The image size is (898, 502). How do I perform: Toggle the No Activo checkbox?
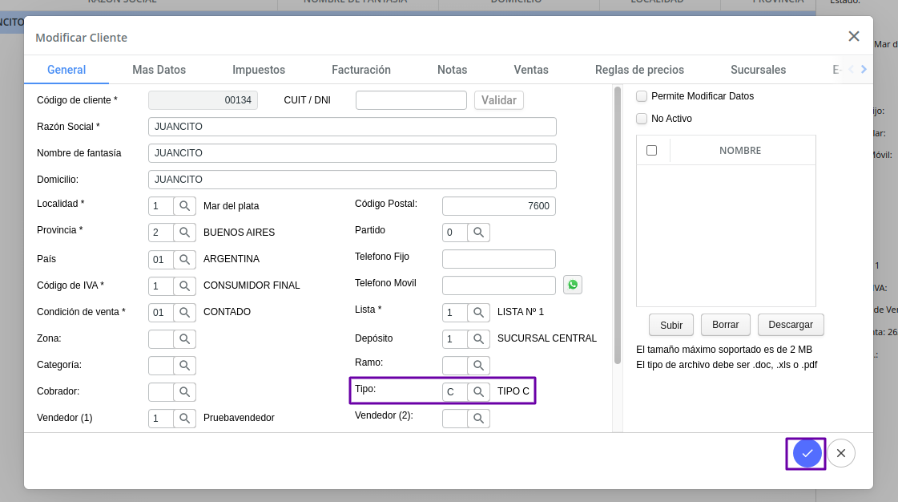tap(642, 119)
